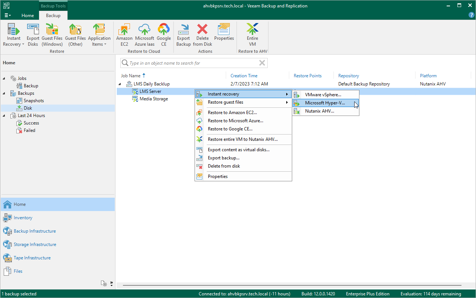Select Success under Last 24 Hours
This screenshot has width=476, height=298.
tap(28, 123)
